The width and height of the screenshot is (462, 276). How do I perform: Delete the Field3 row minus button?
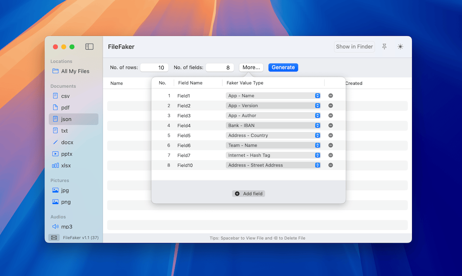(x=331, y=115)
